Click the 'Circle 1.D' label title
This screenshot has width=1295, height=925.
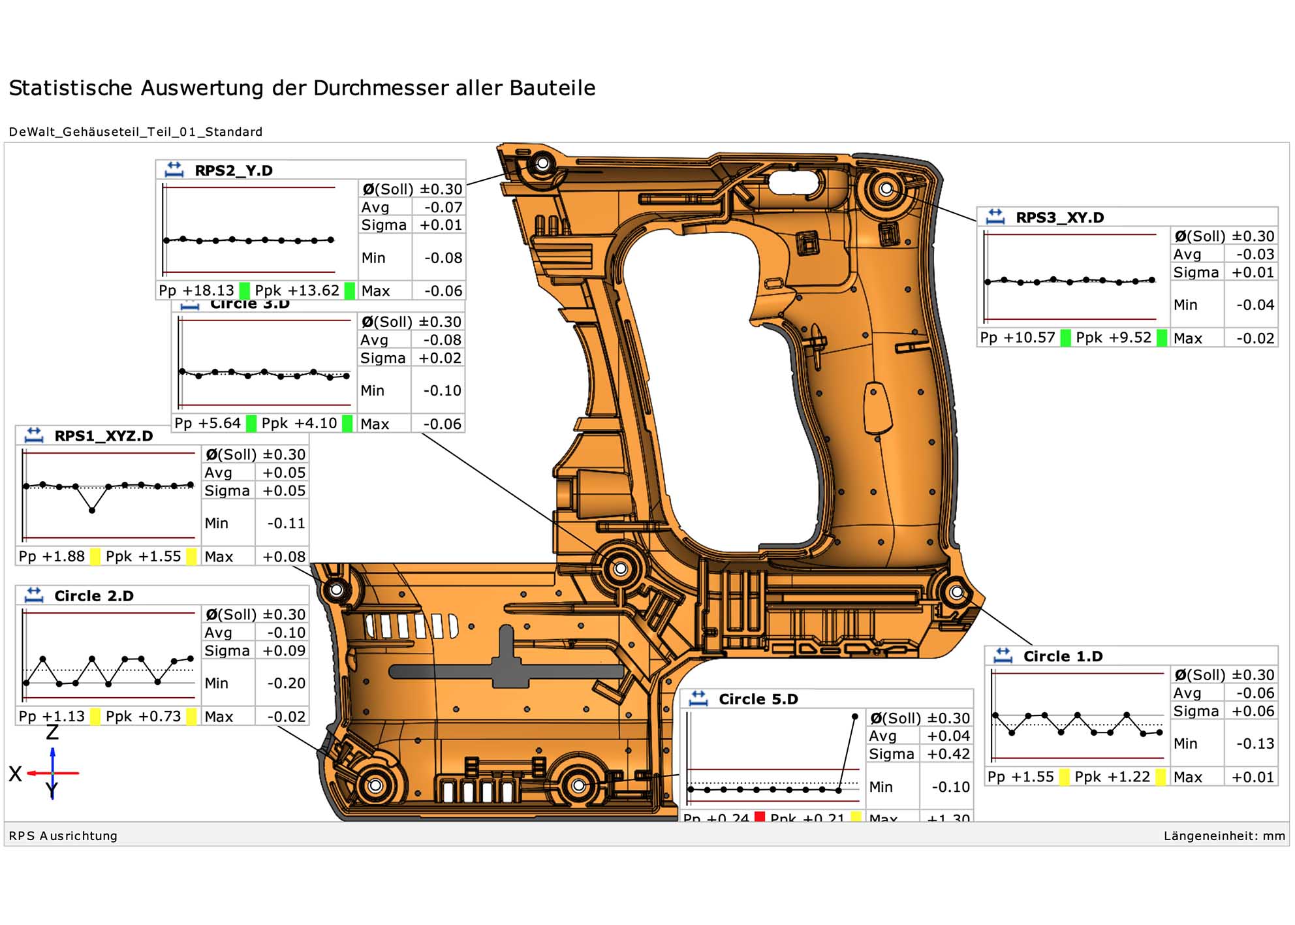(x=1063, y=656)
